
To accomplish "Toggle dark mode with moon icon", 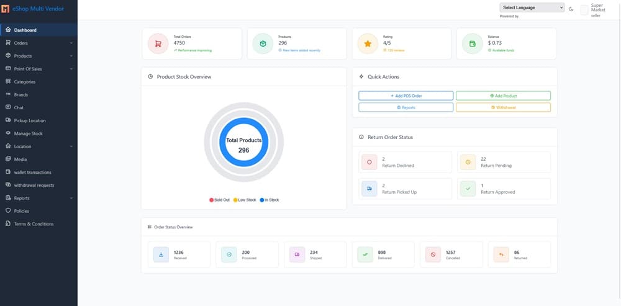I will coord(571,9).
